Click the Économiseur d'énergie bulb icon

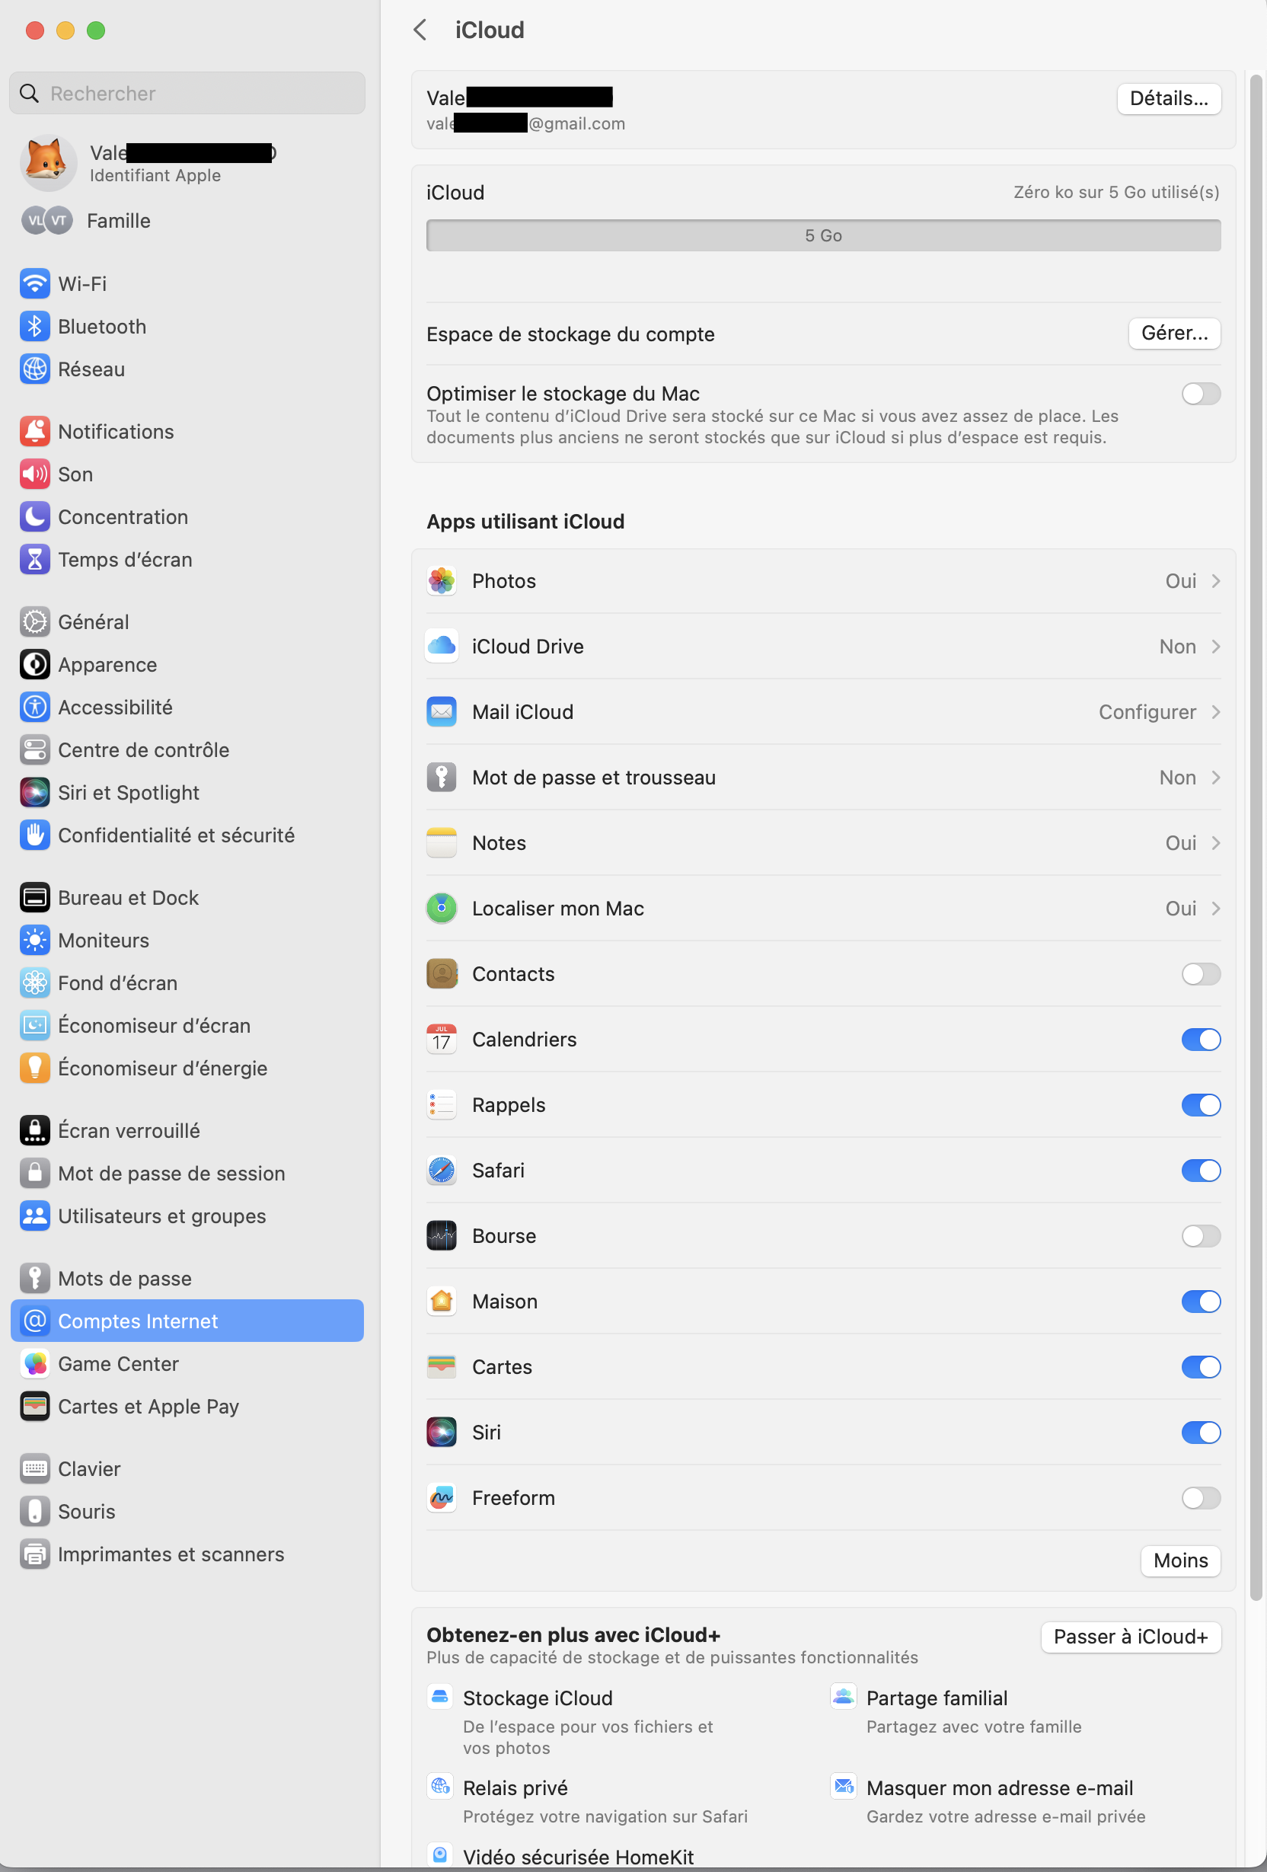coord(34,1068)
